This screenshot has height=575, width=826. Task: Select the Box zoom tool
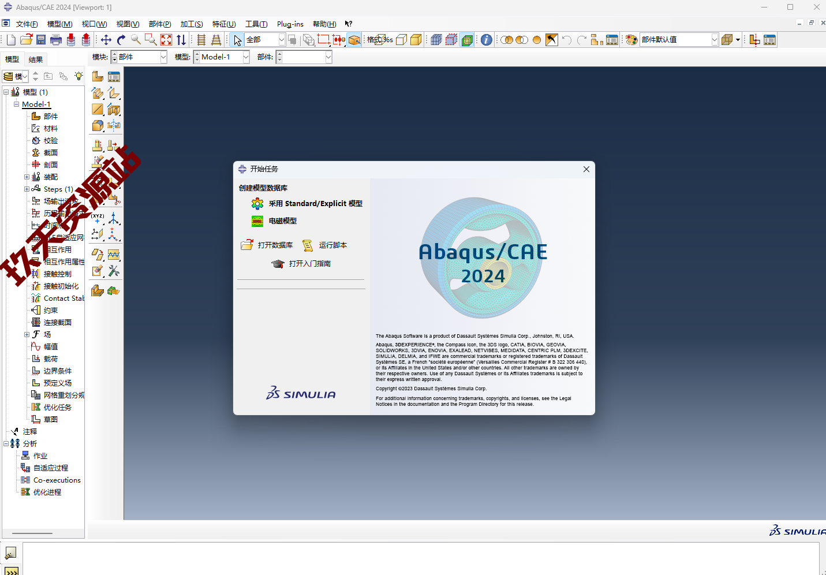(151, 40)
